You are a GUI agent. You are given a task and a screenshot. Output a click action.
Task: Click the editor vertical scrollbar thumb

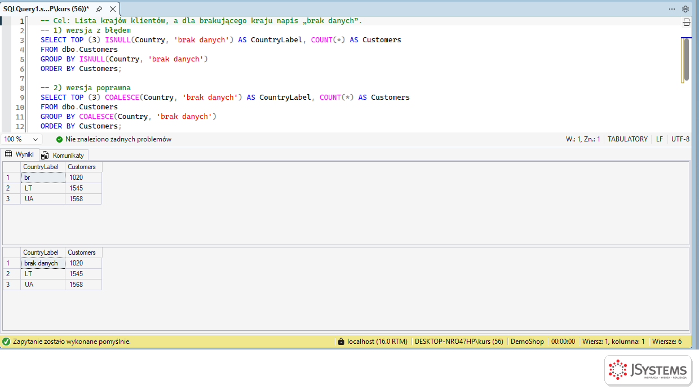tap(686, 60)
